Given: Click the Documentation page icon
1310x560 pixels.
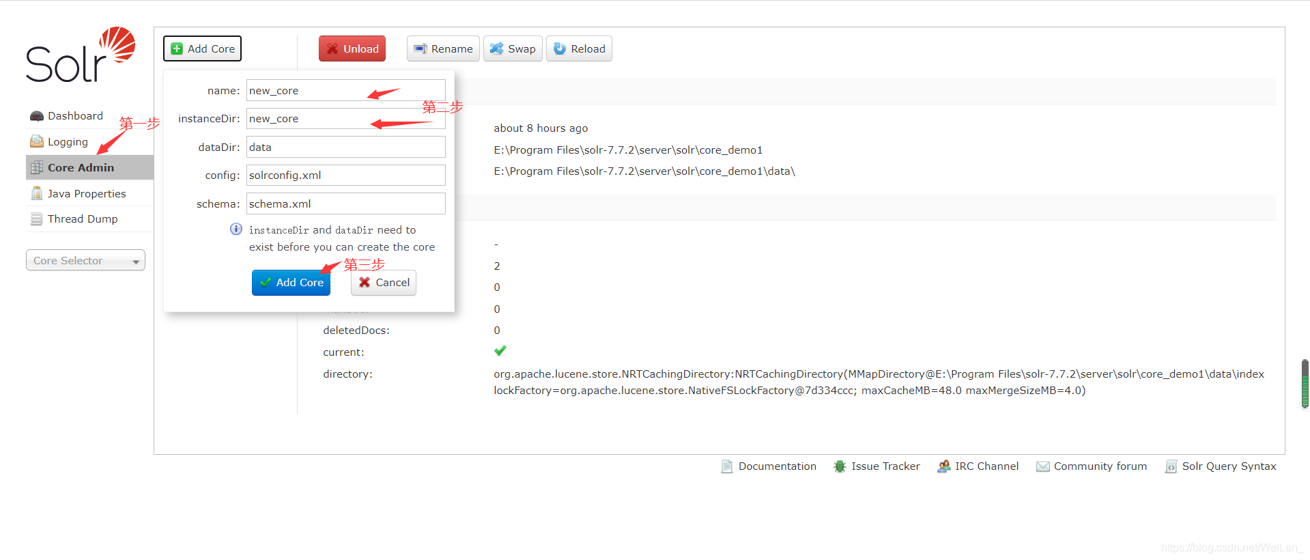Looking at the screenshot, I should tap(727, 466).
